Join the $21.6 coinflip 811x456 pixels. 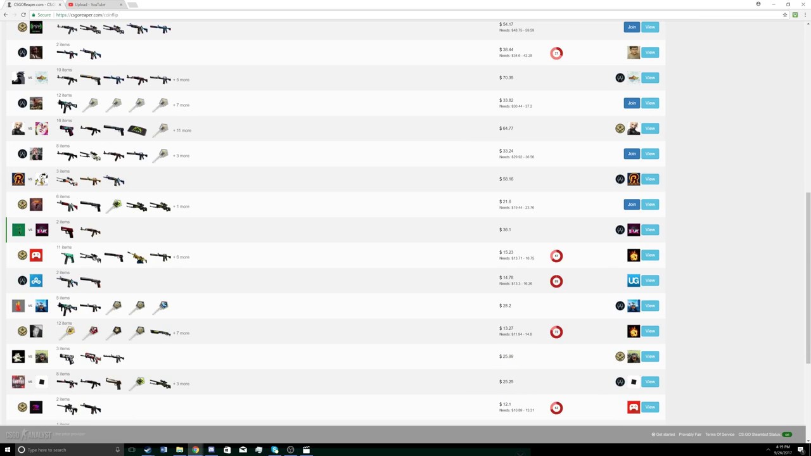pyautogui.click(x=632, y=205)
